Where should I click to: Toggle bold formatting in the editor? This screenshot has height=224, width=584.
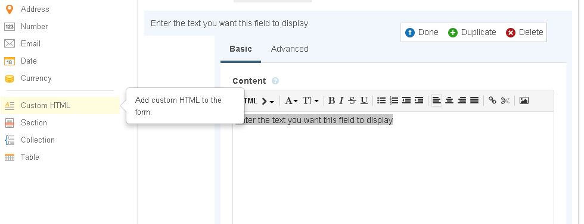(331, 100)
